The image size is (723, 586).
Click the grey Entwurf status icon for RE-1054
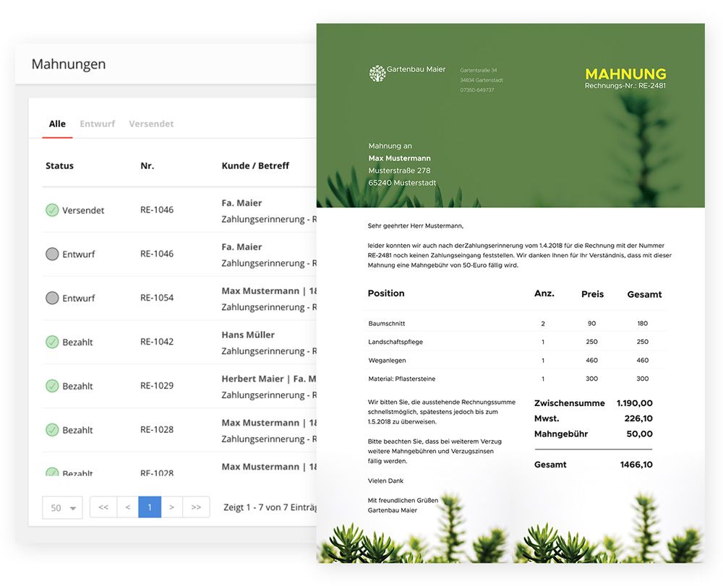click(52, 298)
